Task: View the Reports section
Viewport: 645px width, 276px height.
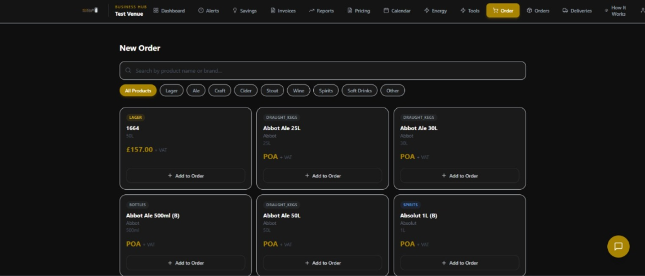Action: (x=321, y=11)
